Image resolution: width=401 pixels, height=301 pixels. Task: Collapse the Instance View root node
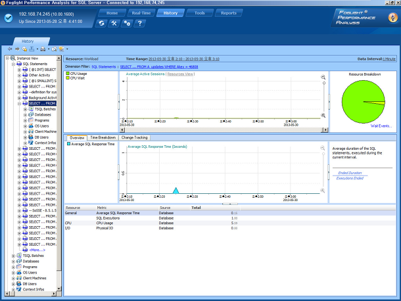8,58
